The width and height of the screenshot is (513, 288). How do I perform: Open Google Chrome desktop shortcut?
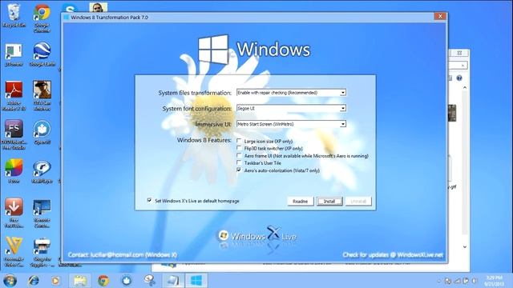42,18
